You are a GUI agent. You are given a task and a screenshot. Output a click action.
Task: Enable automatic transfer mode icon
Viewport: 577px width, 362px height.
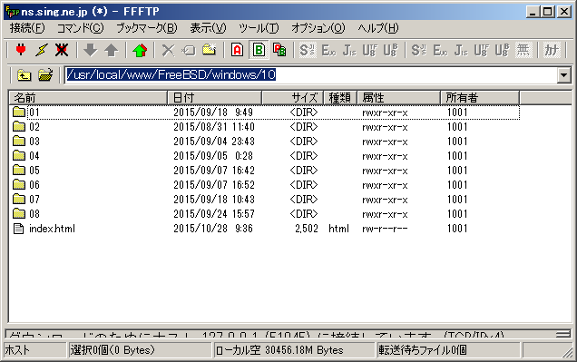(x=279, y=50)
